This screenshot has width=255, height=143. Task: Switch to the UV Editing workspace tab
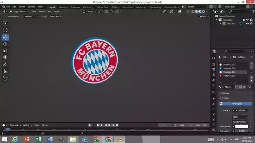[x=88, y=7]
